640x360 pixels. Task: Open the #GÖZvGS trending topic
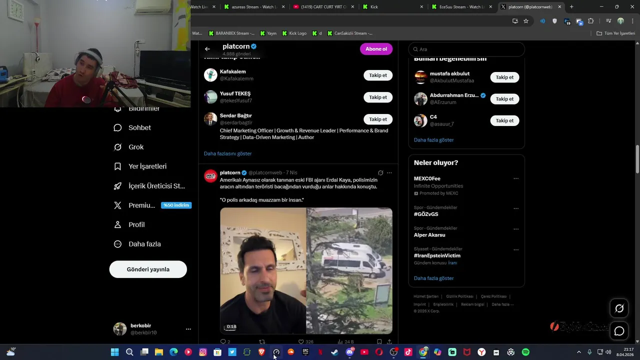click(426, 214)
